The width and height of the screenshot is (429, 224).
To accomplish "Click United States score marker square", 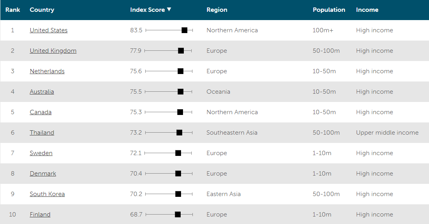I will click(x=185, y=30).
